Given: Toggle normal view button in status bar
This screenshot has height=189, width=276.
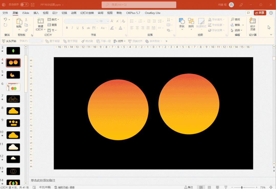Looking at the screenshot, I should point(201,187).
